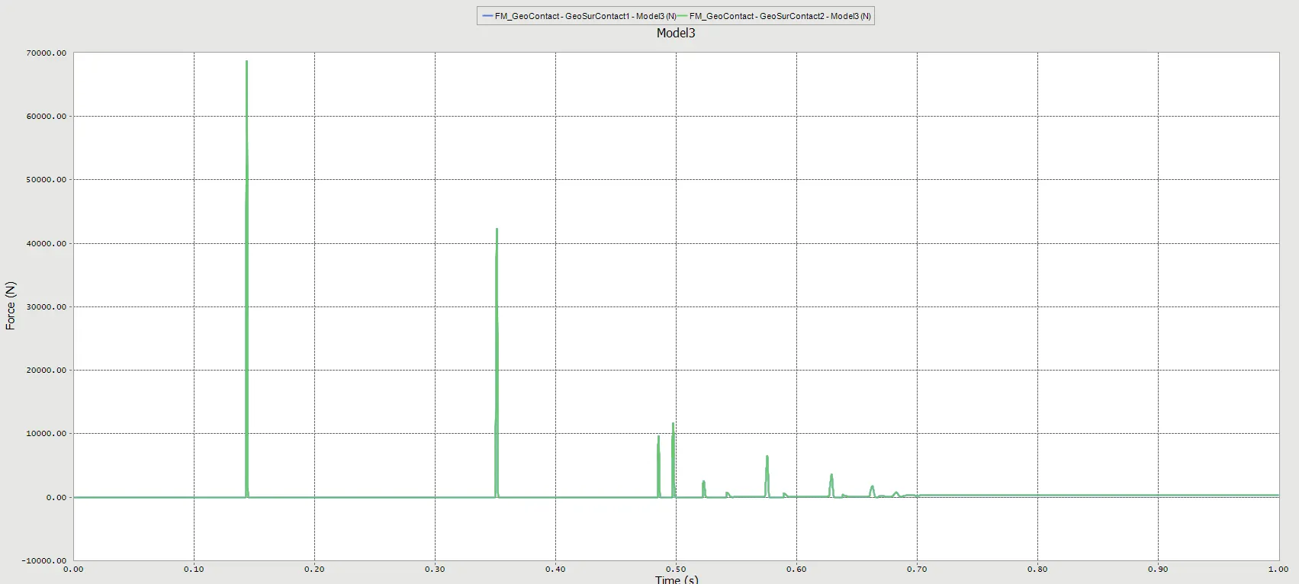
Task: Click the -10000.00 force axis value
Action: pyautogui.click(x=45, y=561)
